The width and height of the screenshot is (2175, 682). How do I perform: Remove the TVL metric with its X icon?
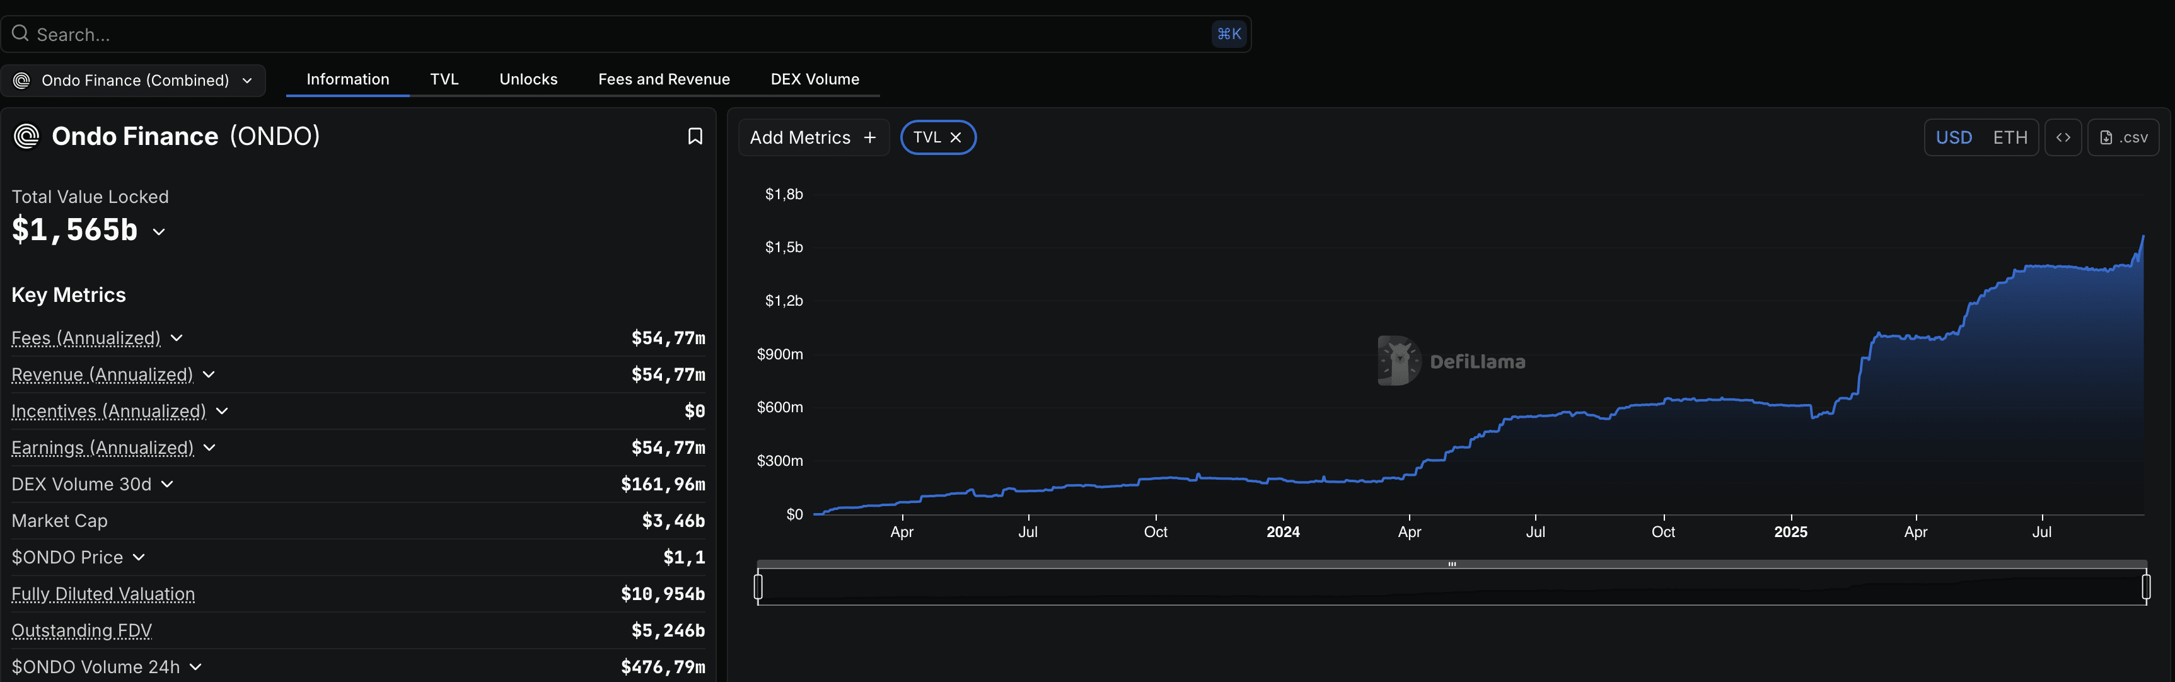956,137
